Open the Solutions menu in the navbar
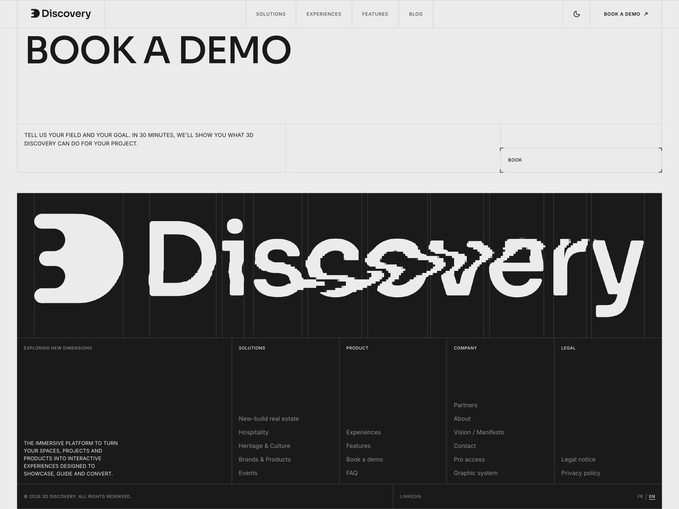 click(271, 14)
